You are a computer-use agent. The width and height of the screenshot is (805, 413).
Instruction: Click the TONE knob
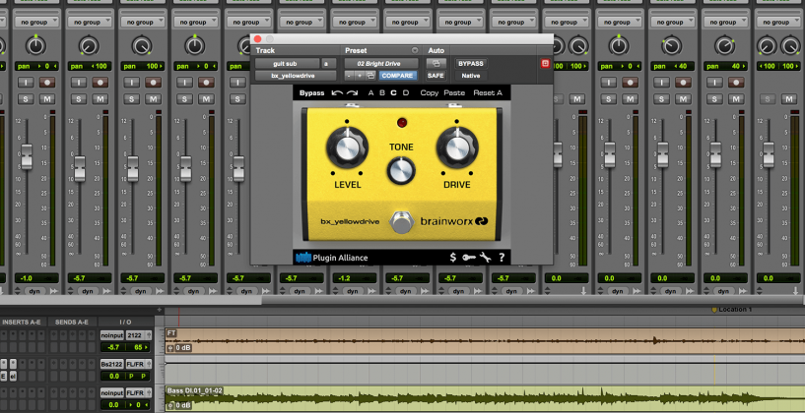tap(401, 171)
